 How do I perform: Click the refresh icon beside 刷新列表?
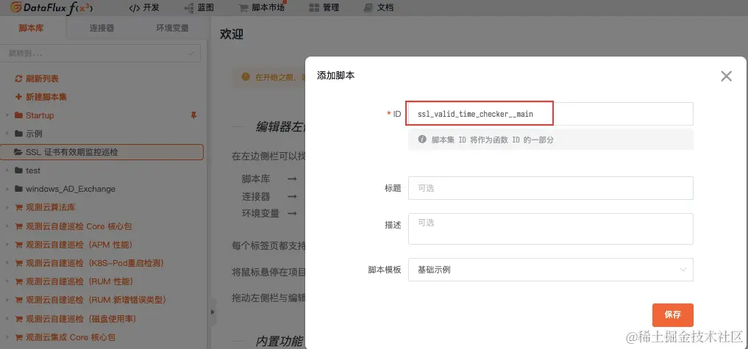[19, 79]
